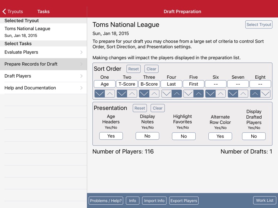Screen dimensions: 278x208
Task: Select ascending arrow for sort column Seven
Action: tap(243, 94)
